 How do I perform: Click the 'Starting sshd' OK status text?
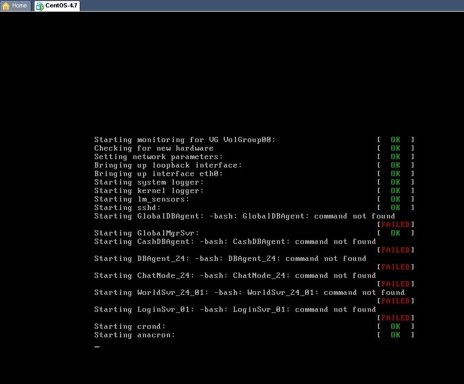coord(395,207)
